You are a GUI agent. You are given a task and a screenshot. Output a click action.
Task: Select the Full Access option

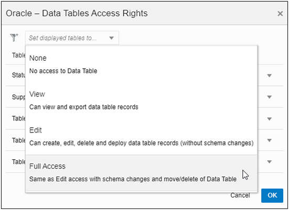[x=142, y=173]
